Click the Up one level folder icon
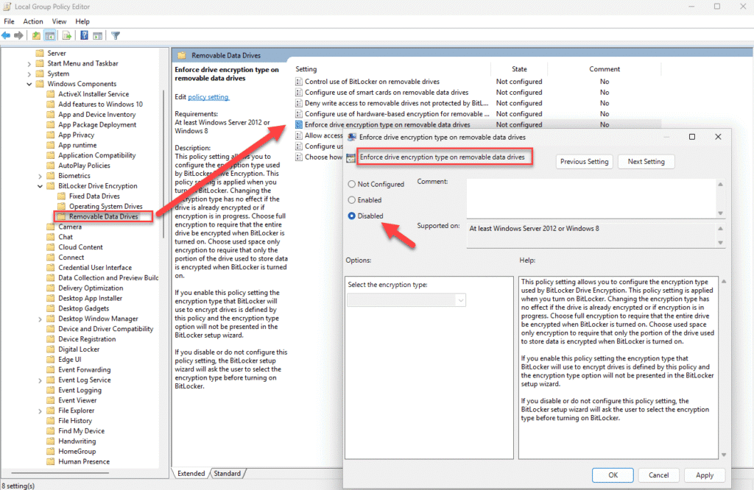Image resolution: width=754 pixels, height=490 pixels. click(x=36, y=35)
